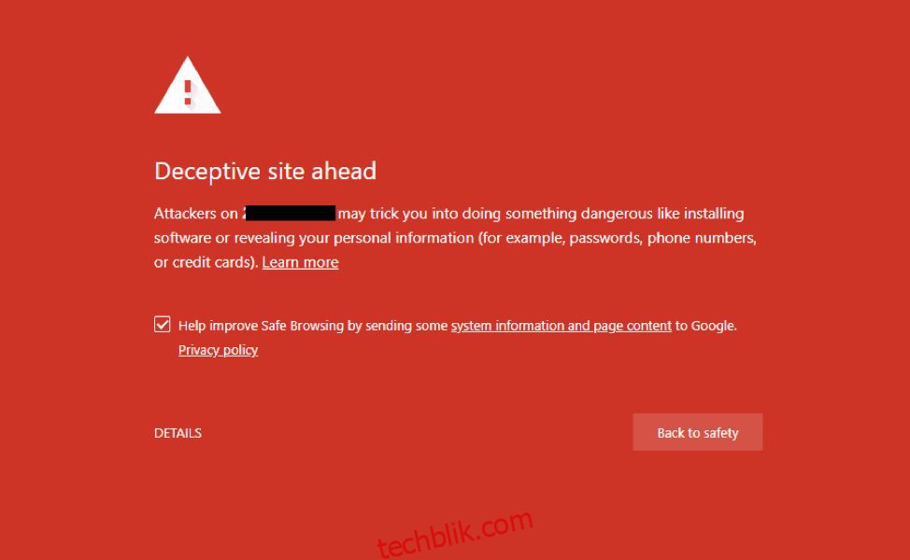Click the "Deceptive site ahead" heading

pos(265,171)
